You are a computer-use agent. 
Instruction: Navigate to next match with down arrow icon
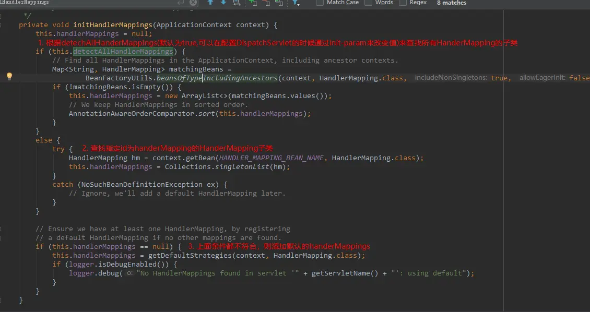pos(222,4)
